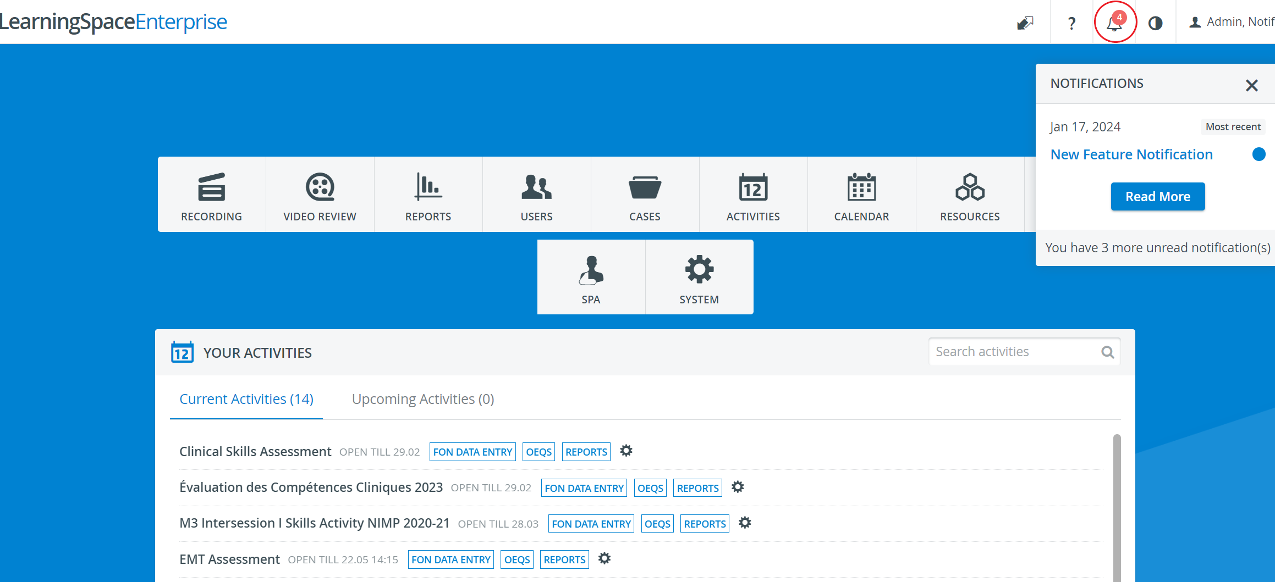Open the Users module tile
Image resolution: width=1275 pixels, height=582 pixels.
coord(536,195)
